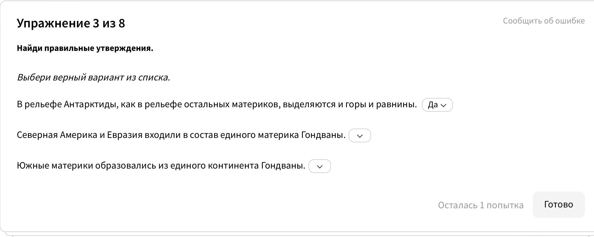Click the instruction Найди правильные утверждения

coord(85,48)
